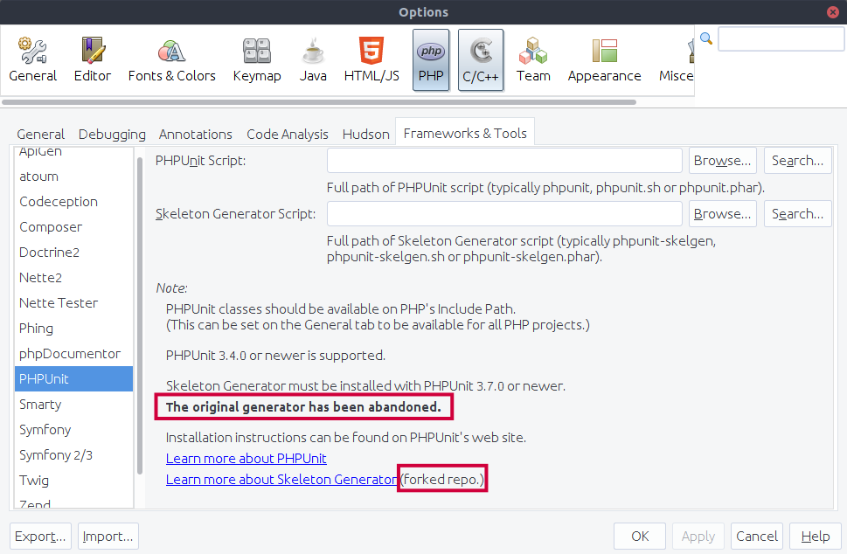Select phpDocumentor in the frameworks list
This screenshot has width=847, height=554.
tap(73, 354)
